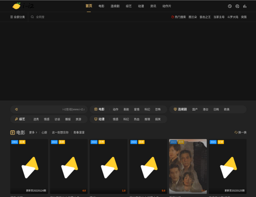The width and height of the screenshot is (256, 197).
Task: Open watch history clock icon
Action: (230, 6)
